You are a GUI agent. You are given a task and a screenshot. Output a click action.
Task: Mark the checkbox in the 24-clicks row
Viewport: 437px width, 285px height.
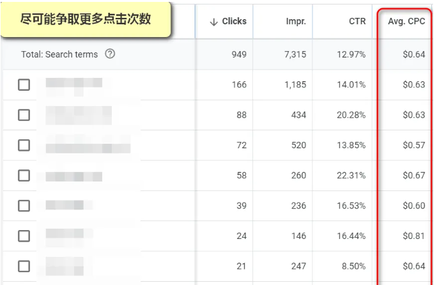coord(24,236)
